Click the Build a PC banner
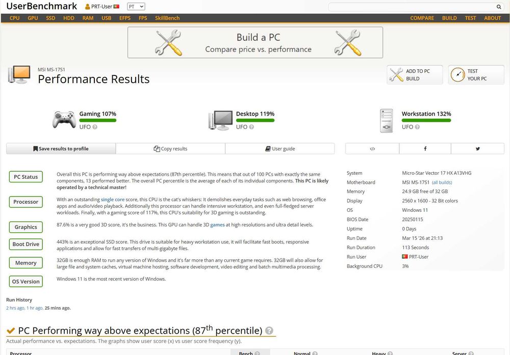Image resolution: width=510 pixels, height=355 pixels. point(256,43)
